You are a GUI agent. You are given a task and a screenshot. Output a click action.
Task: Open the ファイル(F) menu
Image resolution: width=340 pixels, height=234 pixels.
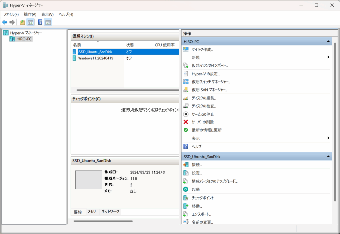tap(11, 14)
